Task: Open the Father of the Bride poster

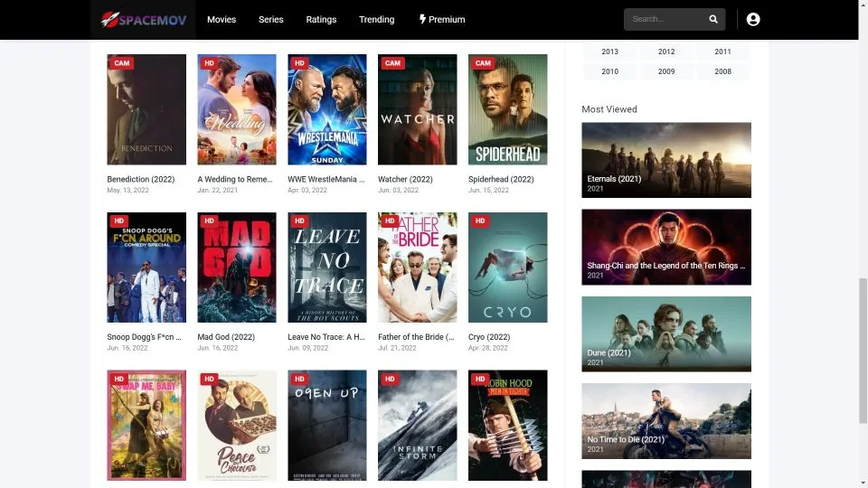Action: [418, 267]
